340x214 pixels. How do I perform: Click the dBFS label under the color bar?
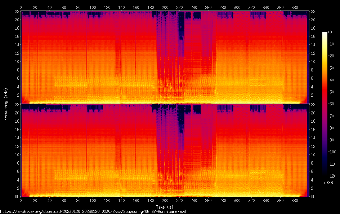tap(328, 183)
